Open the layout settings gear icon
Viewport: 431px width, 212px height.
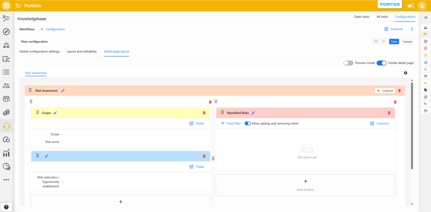(405, 73)
